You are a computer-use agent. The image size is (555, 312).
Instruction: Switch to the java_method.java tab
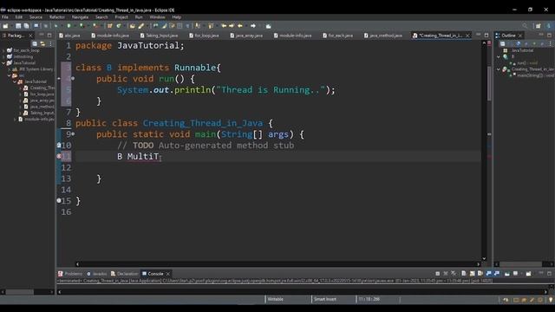pyautogui.click(x=383, y=36)
